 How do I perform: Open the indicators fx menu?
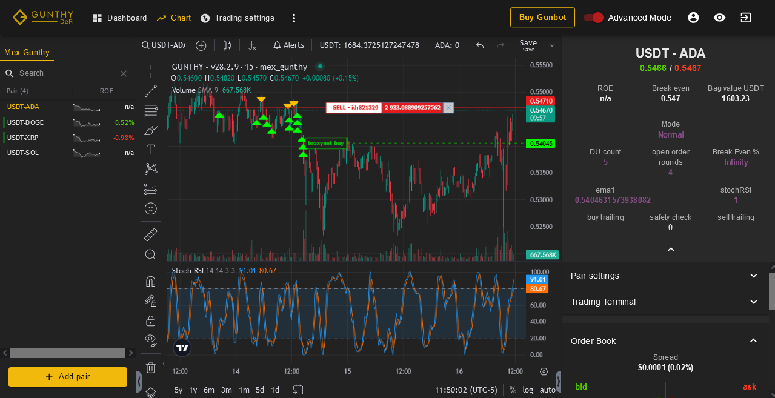pyautogui.click(x=253, y=45)
